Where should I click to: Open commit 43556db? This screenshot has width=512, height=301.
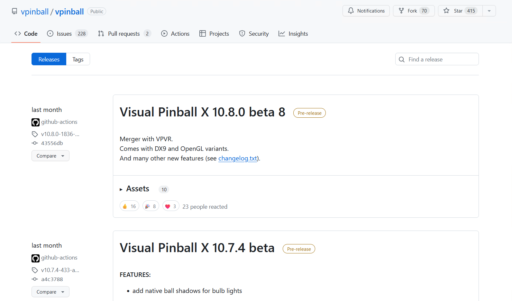(52, 143)
